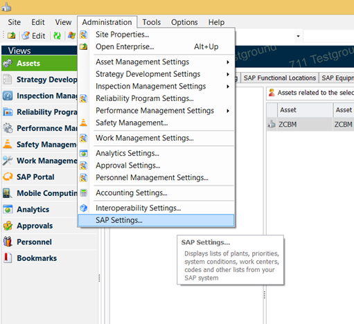This screenshot has width=354, height=324.
Task: Click the Assets view gear icon
Action: pyautogui.click(x=8, y=63)
